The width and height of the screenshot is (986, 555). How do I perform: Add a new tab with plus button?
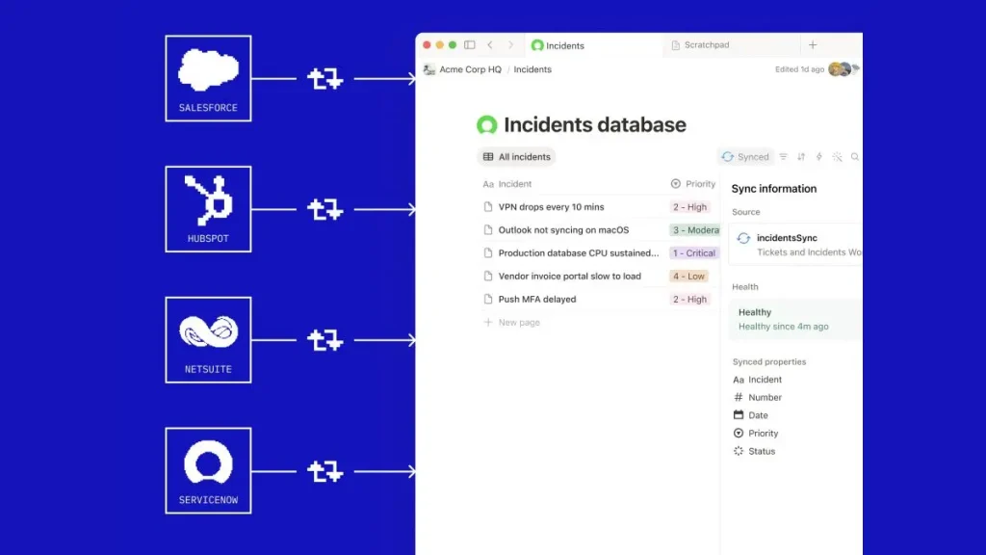click(813, 44)
